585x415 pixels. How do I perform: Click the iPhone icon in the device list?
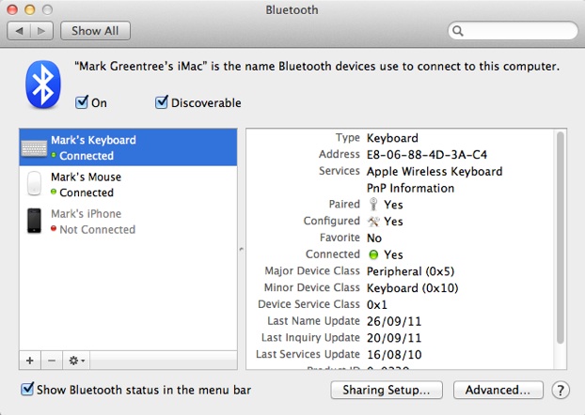35,221
